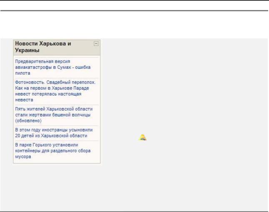Open Фотоновость Свадебный переполох article
The height and width of the screenshot is (212, 269).
(x=55, y=91)
